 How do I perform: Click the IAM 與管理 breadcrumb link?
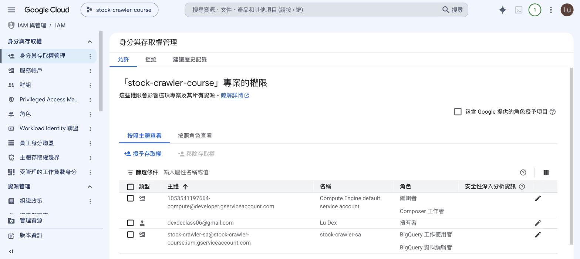32,26
